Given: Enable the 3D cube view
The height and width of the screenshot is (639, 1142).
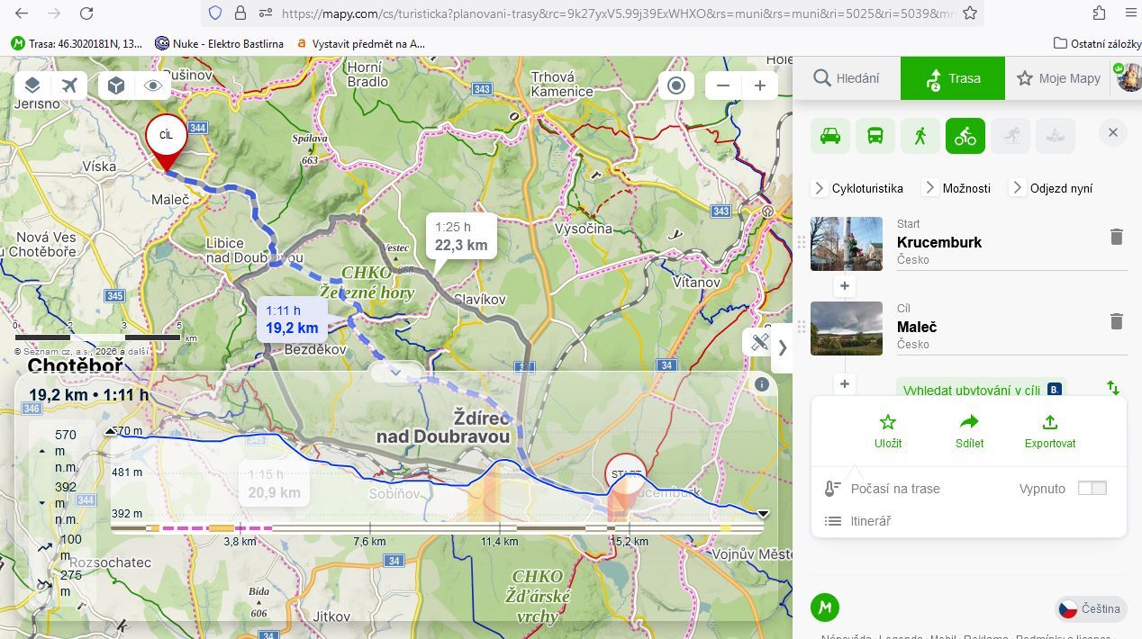Looking at the screenshot, I should click(116, 85).
